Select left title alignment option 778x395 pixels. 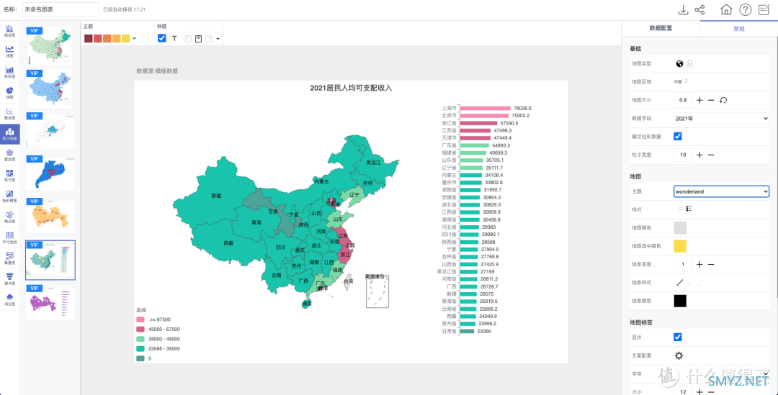click(188, 39)
